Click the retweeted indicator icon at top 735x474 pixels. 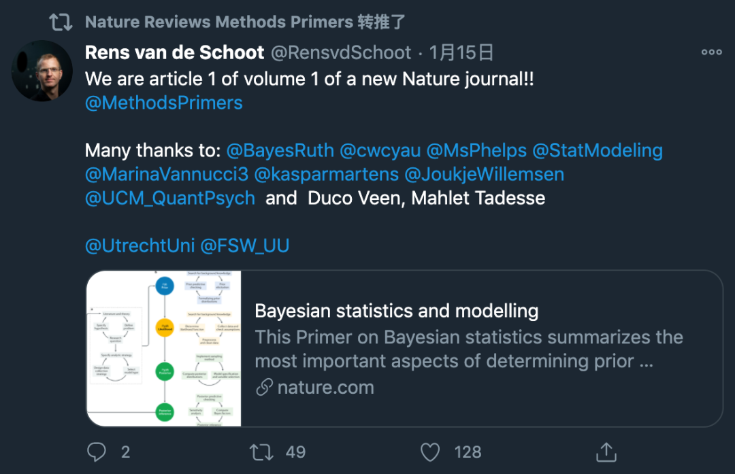(61, 22)
